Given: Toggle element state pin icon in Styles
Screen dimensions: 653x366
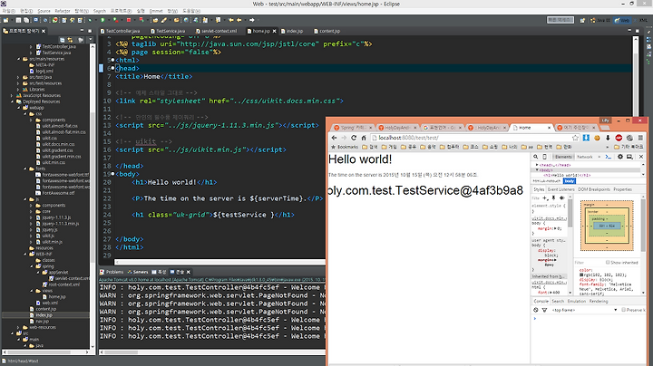Looking at the screenshot, I should click(553, 198).
